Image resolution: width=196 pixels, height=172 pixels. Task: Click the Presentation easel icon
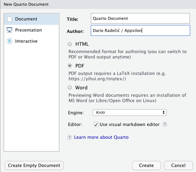pos(9,30)
